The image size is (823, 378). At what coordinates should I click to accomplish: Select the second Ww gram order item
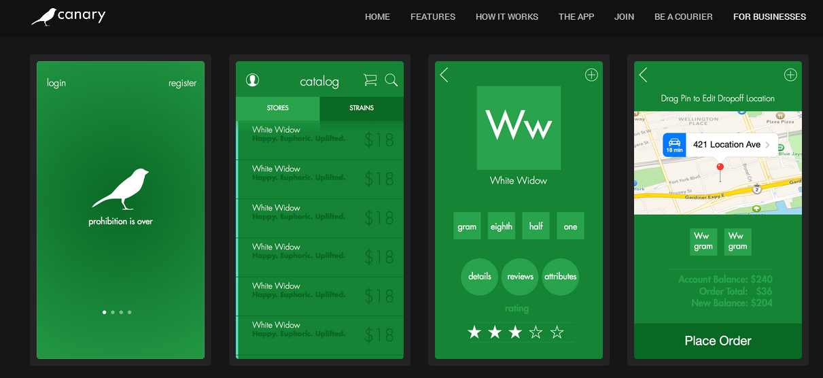coord(737,241)
